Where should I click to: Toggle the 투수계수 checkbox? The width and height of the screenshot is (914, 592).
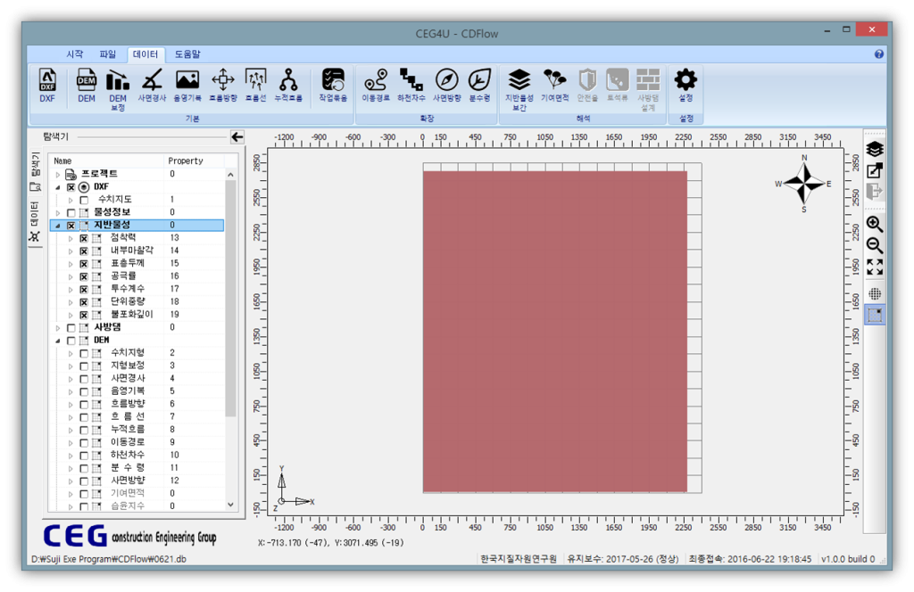(x=84, y=289)
